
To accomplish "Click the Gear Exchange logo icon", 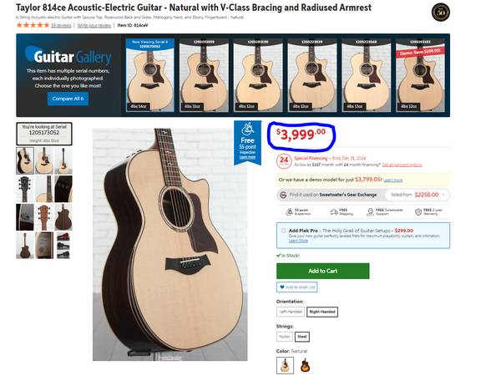I will tap(283, 195).
